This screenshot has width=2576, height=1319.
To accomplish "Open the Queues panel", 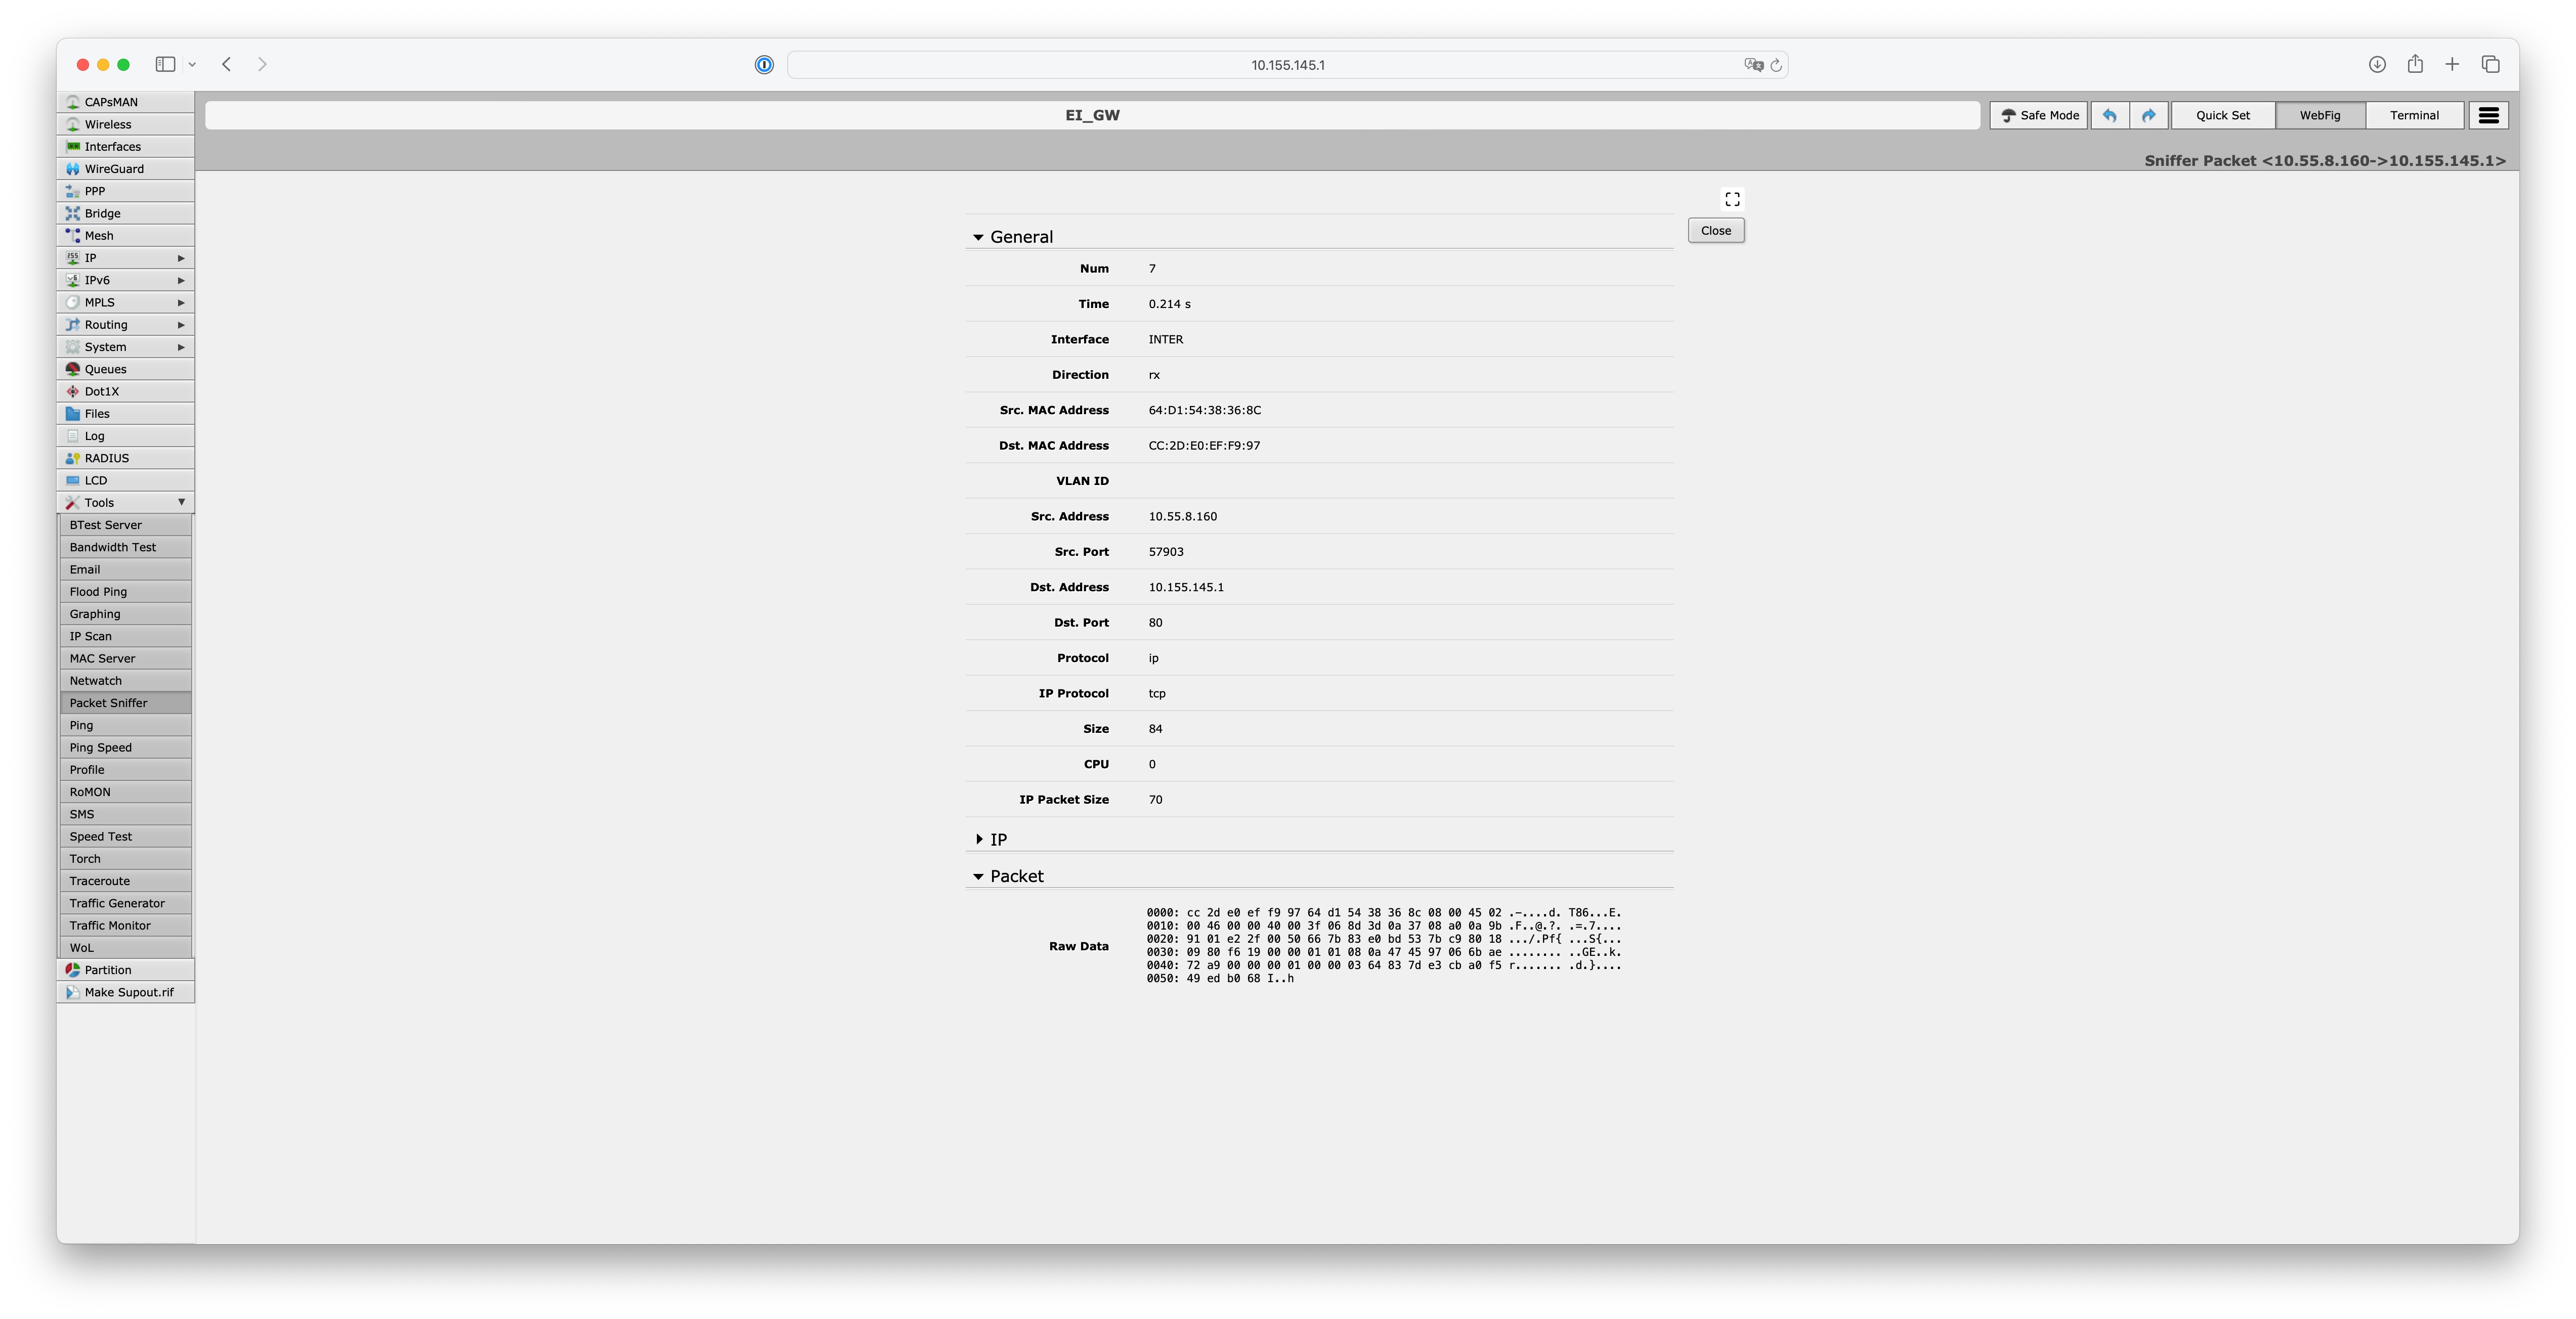I will coord(105,368).
